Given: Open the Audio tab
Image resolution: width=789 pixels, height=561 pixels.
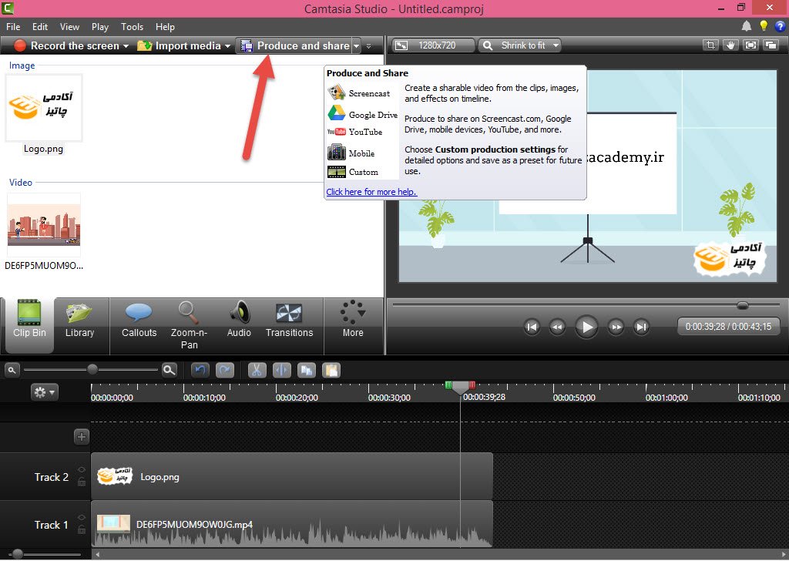Looking at the screenshot, I should (x=239, y=320).
